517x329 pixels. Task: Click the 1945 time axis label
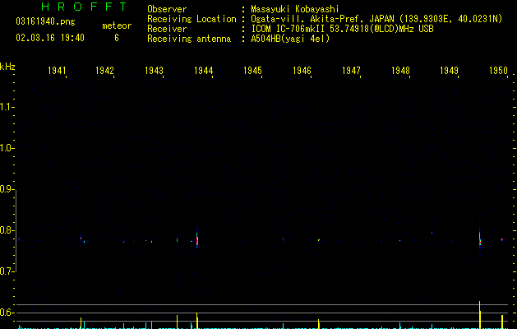click(252, 71)
